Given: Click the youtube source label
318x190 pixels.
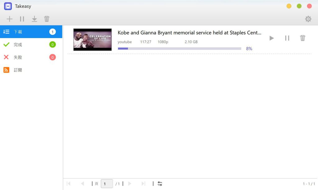Looking at the screenshot, I should (x=125, y=42).
